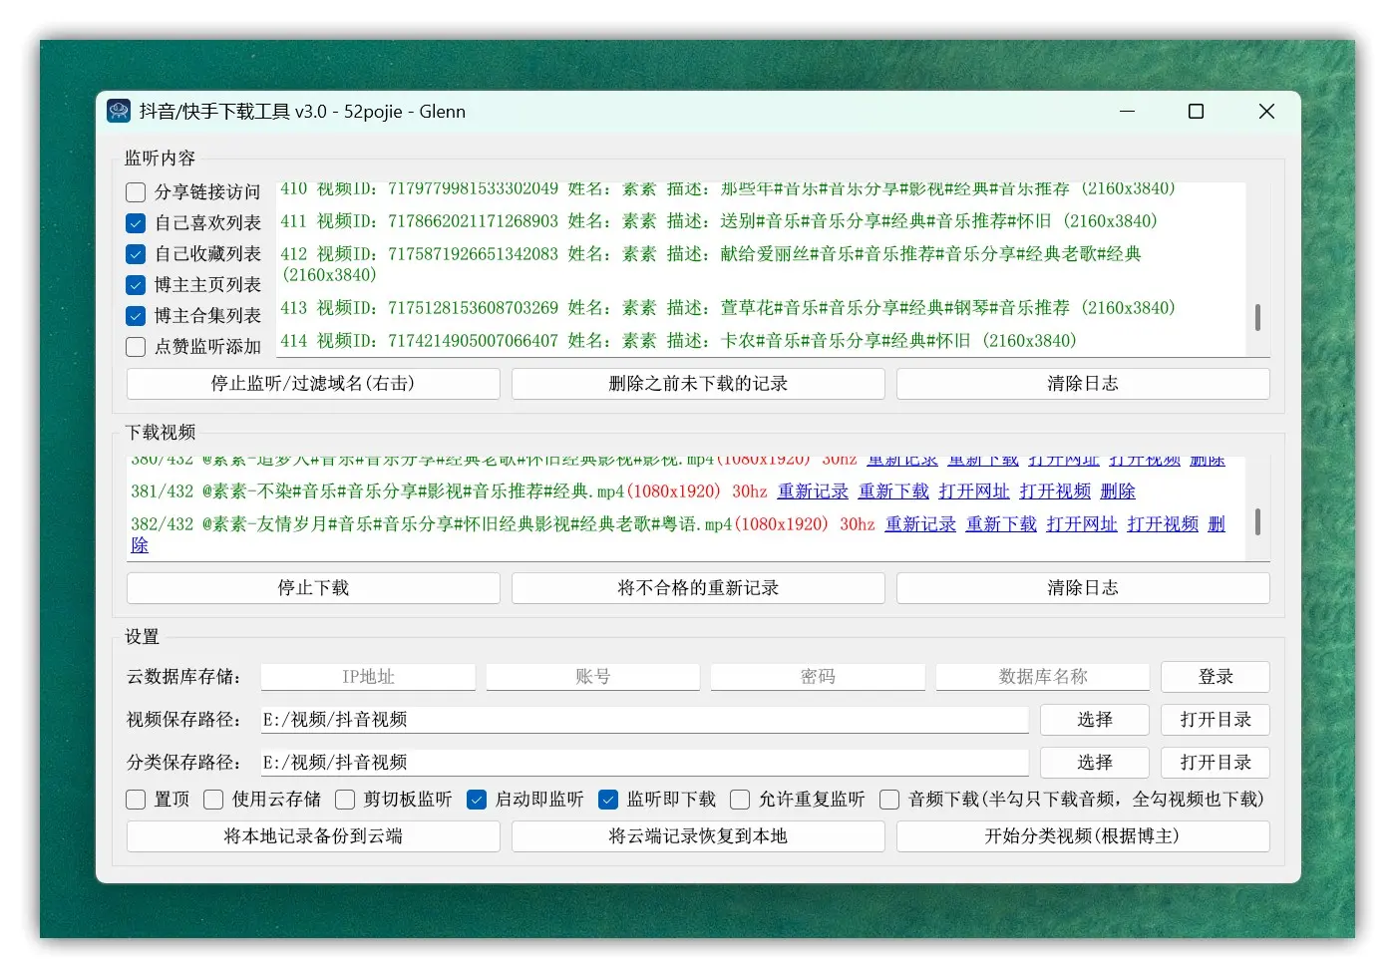This screenshot has width=1395, height=978.
Task: Clear the log in the 下载视频 section
Action: (1083, 588)
